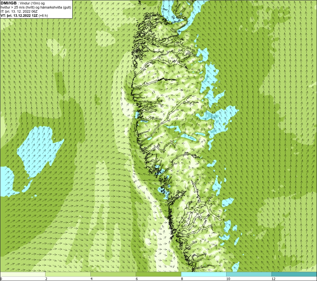The width and height of the screenshot is (317, 281).
Task: Click the 0–2 m/s palest legend swatch
Action: tap(23, 274)
